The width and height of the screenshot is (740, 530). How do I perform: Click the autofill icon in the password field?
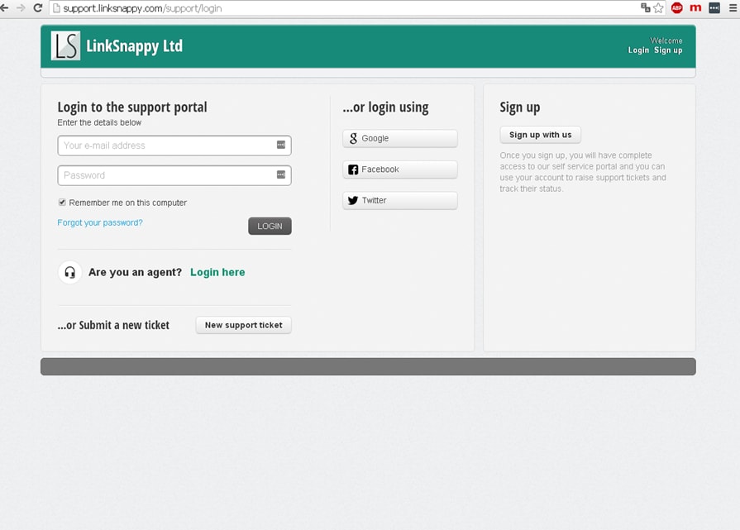[x=281, y=174]
